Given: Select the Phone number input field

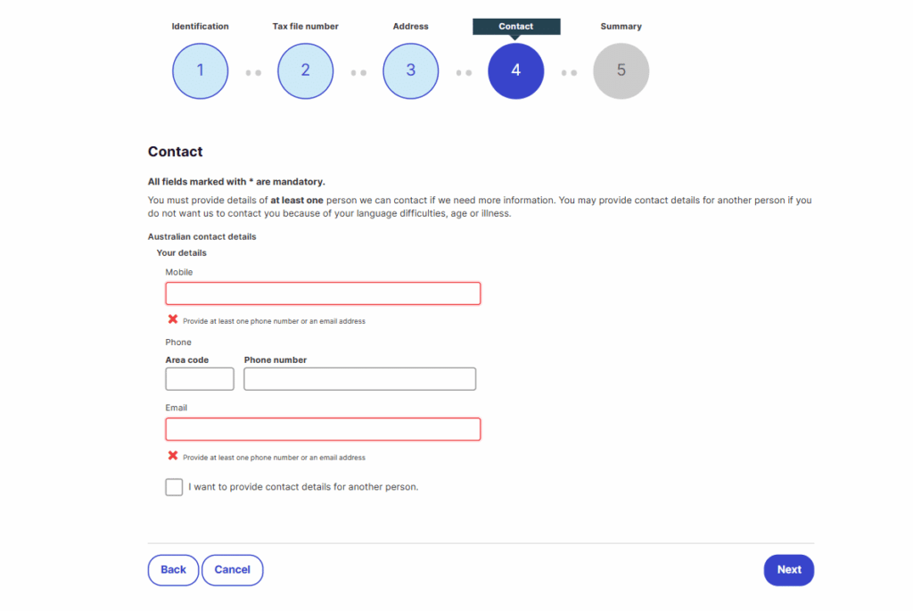Looking at the screenshot, I should tap(359, 379).
